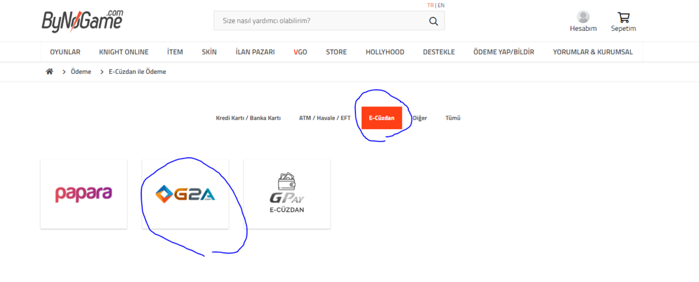Choose the G2A payment card
The image size is (699, 282).
coord(185,194)
